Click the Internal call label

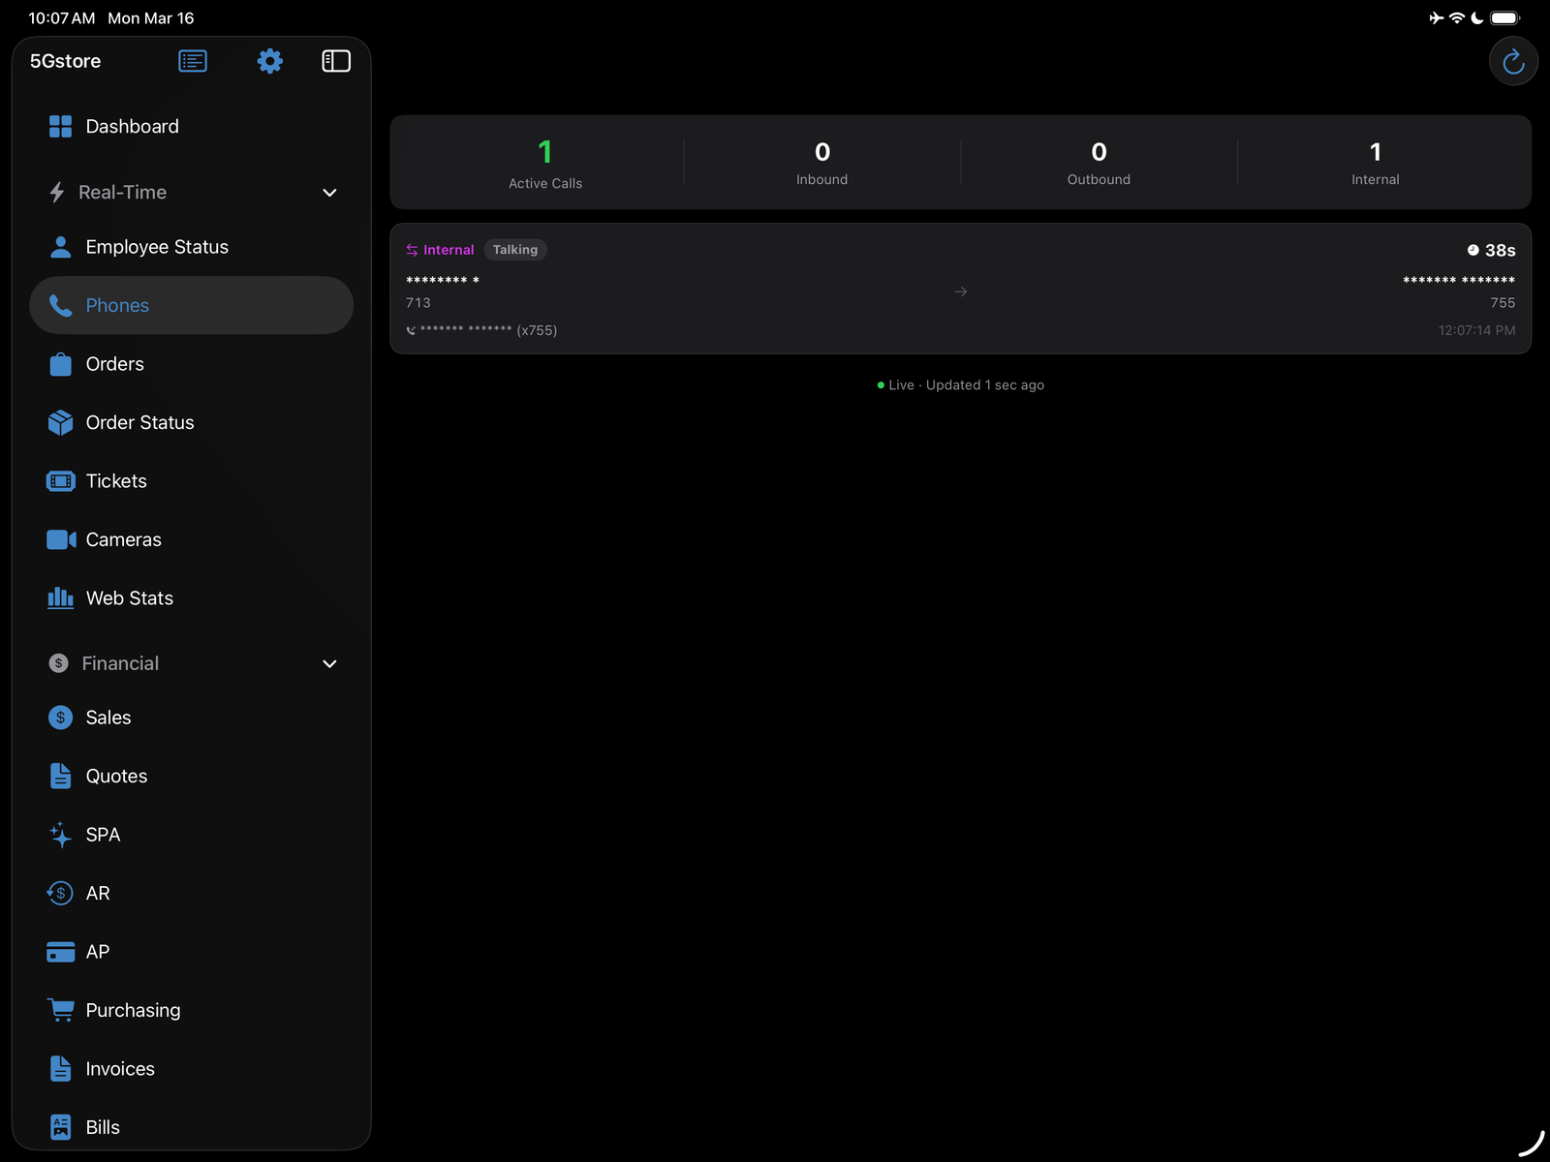coord(448,249)
